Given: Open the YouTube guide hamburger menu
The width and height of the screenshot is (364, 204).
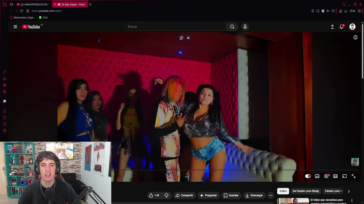Looking at the screenshot, I should click(15, 27).
